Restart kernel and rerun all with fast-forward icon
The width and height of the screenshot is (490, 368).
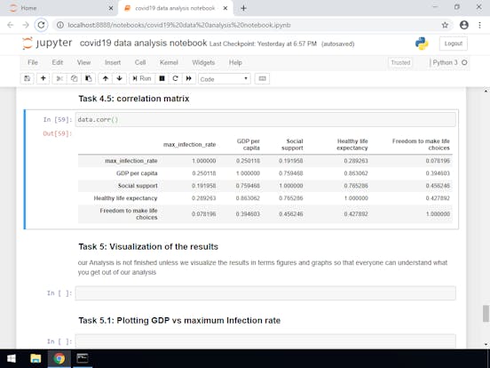pyautogui.click(x=189, y=78)
